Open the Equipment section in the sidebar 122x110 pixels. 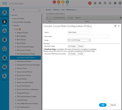pos(5,13)
